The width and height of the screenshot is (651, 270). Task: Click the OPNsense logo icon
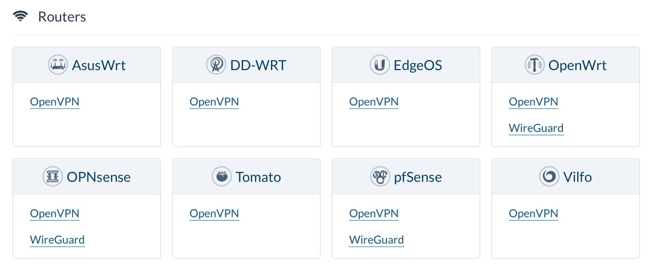52,176
